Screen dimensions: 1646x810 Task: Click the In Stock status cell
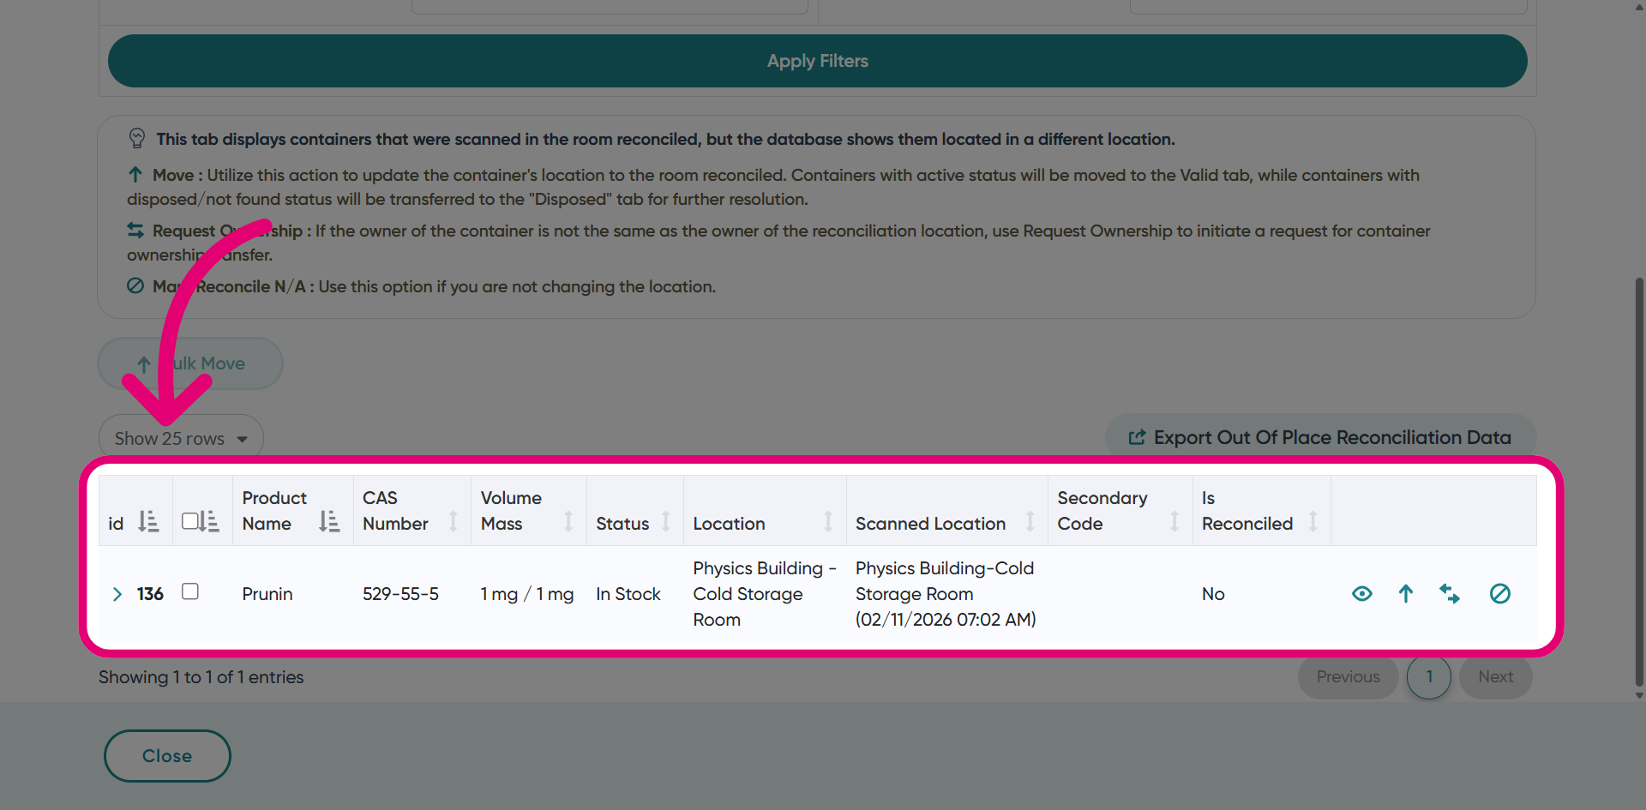coord(628,594)
